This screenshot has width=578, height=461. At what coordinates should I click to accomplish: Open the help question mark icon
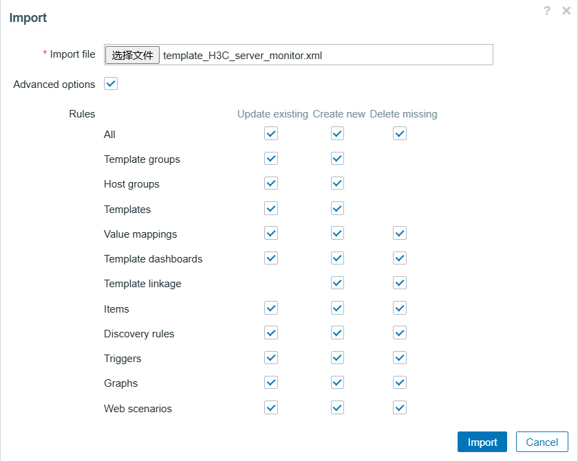pos(547,10)
